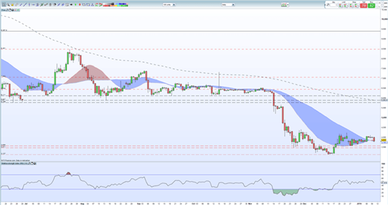Pick a color from the toolbar color palette

click(116, 5)
